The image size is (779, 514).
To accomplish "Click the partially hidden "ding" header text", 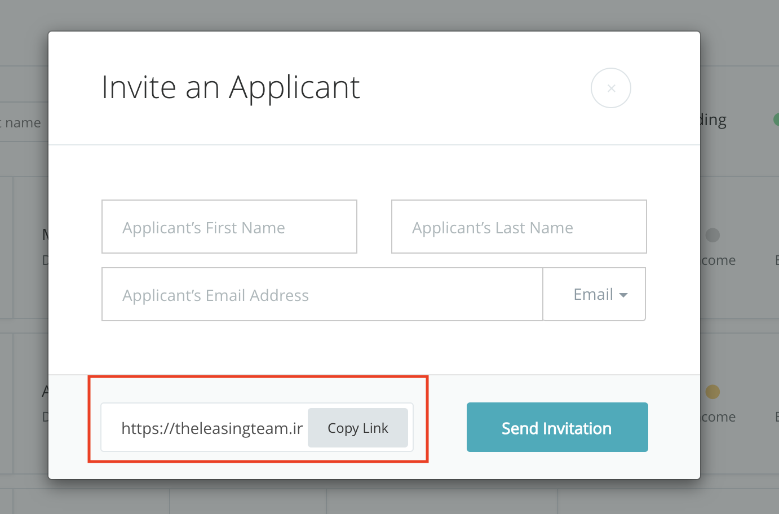I will pos(713,120).
